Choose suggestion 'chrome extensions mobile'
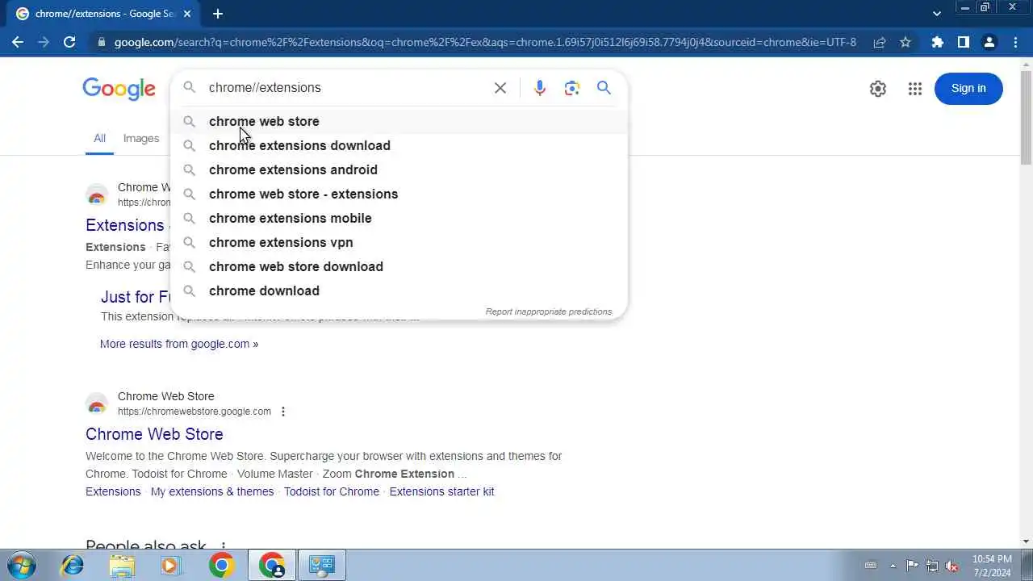The height and width of the screenshot is (581, 1033). 399,218
